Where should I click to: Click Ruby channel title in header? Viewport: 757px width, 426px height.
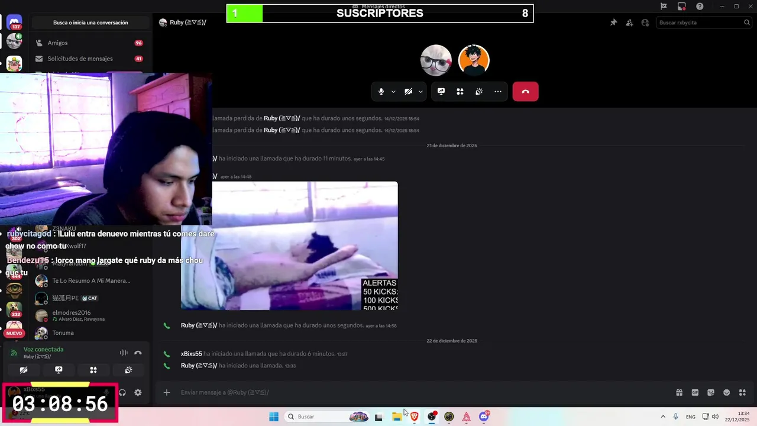coord(188,22)
